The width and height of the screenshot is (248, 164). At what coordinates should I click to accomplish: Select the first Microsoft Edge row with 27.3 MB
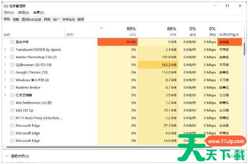122,125
